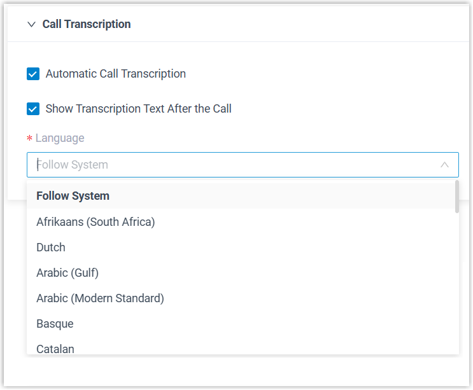Select Dutch as the transcription language
The width and height of the screenshot is (473, 390).
click(x=51, y=247)
